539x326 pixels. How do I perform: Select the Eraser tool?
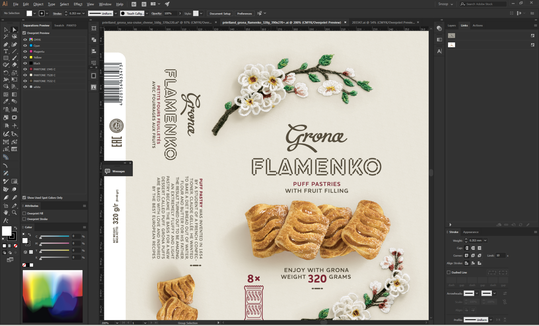[x=14, y=65]
